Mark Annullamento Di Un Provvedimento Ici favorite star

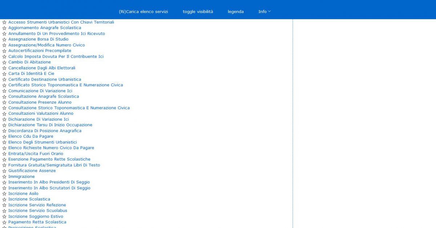(x=4, y=34)
